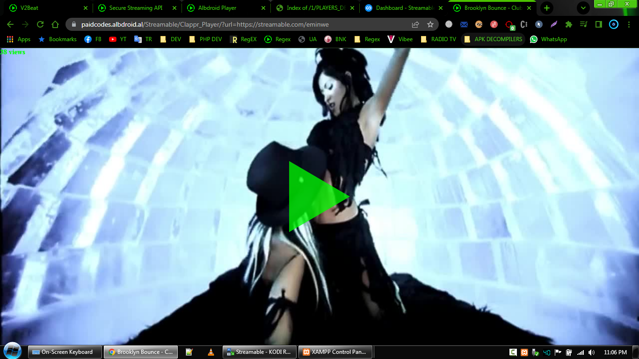Open the blue cursor pointer extension
The image size is (639, 359).
[539, 24]
